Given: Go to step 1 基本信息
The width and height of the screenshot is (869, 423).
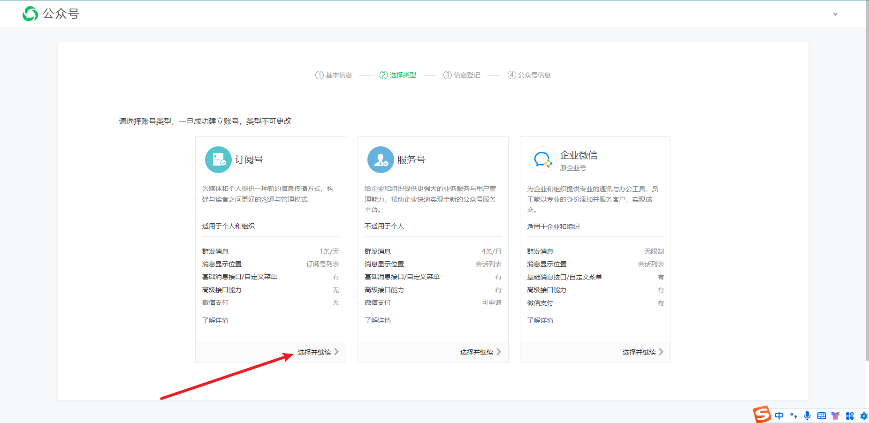Looking at the screenshot, I should point(334,75).
